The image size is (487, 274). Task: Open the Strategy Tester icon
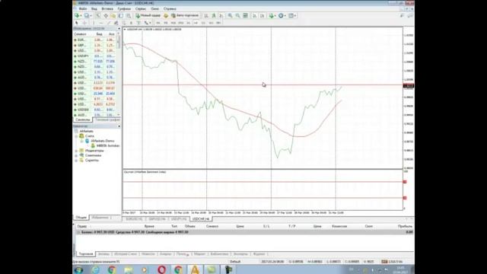(129, 15)
